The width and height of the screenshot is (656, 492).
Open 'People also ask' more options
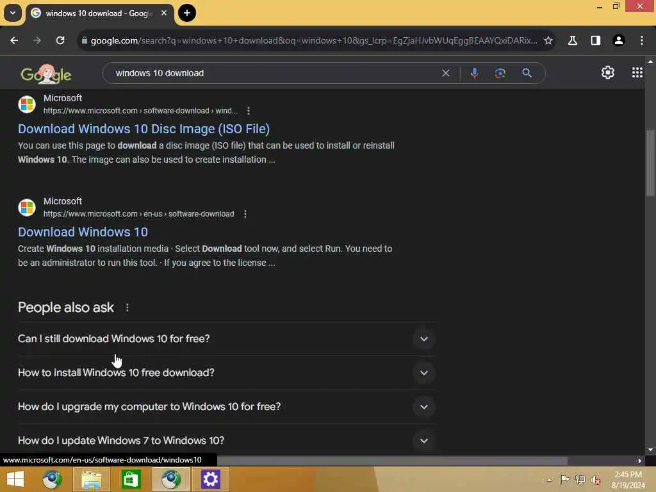tap(127, 308)
